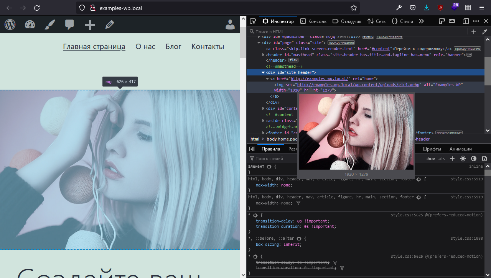This screenshot has width=491, height=278.
Task: Expand the masthead ellipsis badge
Action: 469,55
